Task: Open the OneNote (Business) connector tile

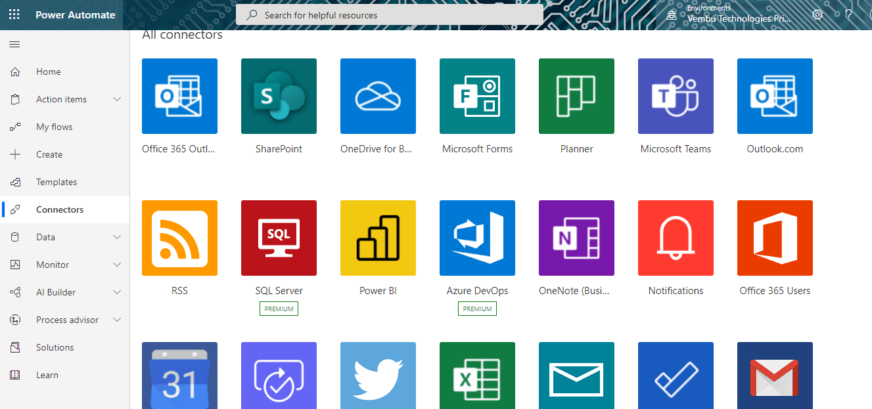Action: click(576, 238)
